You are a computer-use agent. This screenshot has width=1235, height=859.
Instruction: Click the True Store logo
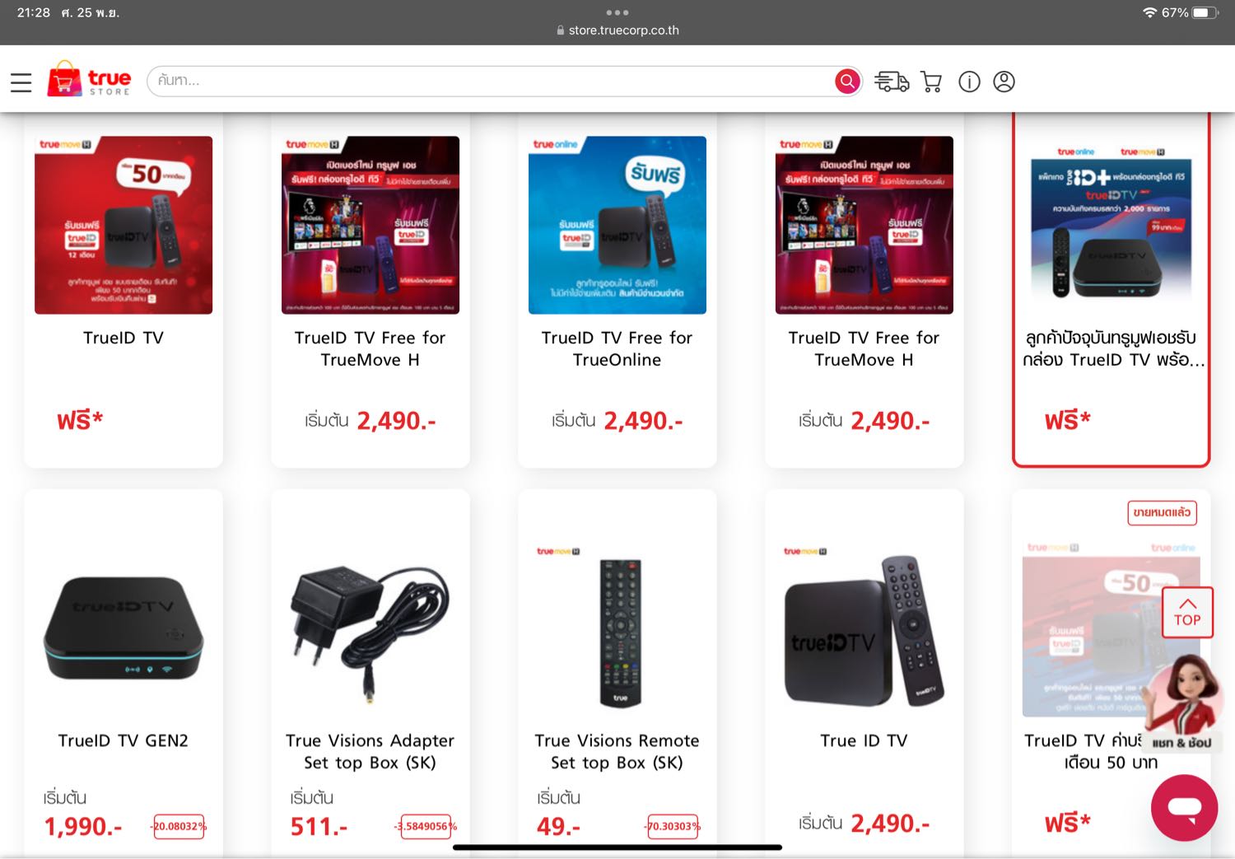coord(89,80)
